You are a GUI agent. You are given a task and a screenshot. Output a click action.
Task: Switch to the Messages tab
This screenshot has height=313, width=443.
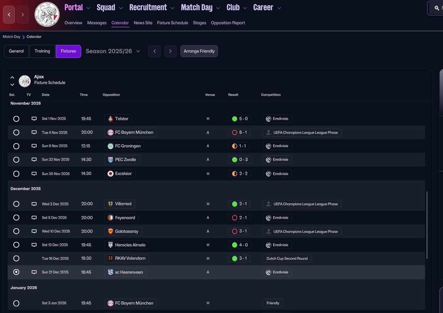click(x=97, y=23)
